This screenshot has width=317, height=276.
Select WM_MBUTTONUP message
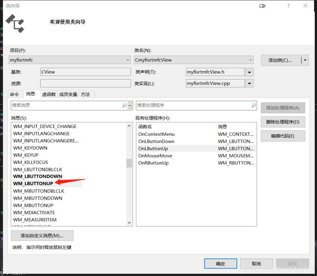(x=33, y=205)
